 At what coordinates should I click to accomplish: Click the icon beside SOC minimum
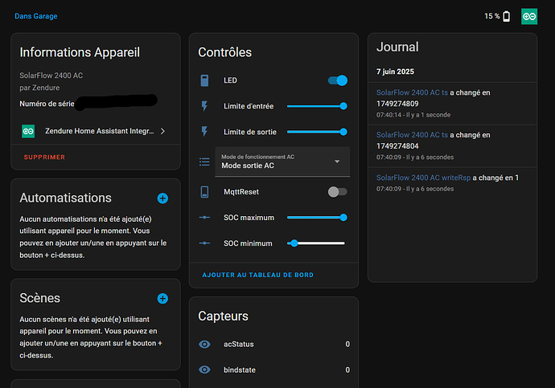point(204,243)
